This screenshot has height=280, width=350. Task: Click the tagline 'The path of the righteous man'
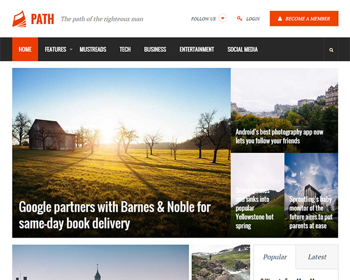102,19
